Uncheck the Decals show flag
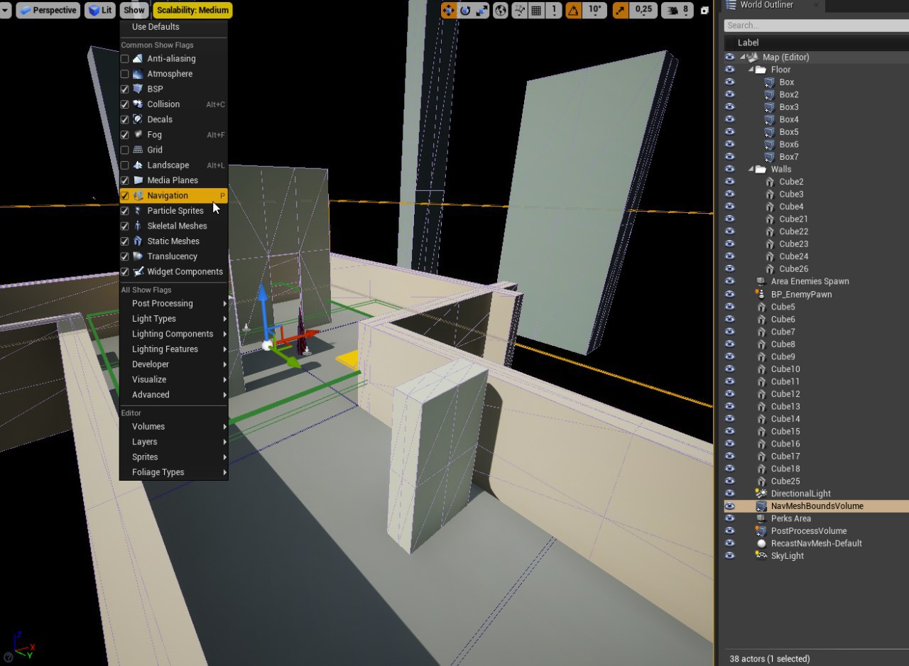The width and height of the screenshot is (909, 666). coord(125,119)
